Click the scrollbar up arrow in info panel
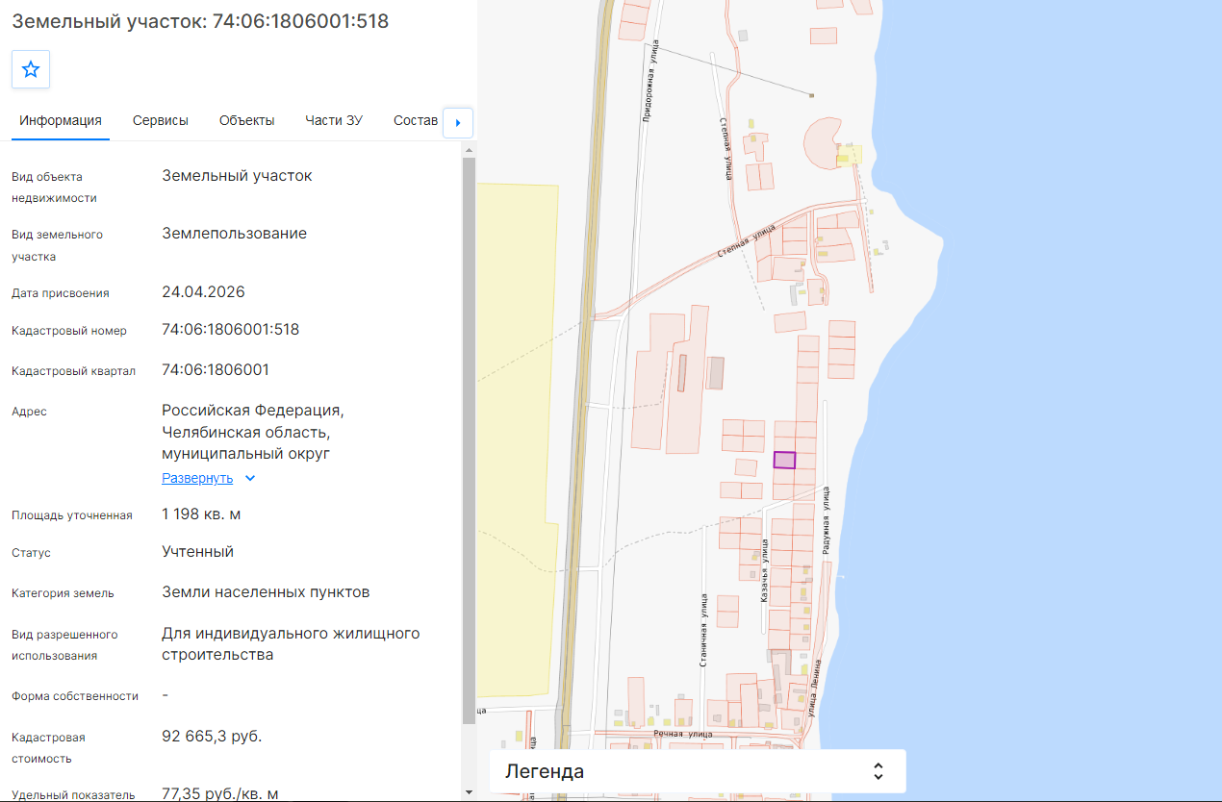Image resolution: width=1222 pixels, height=802 pixels. 469,150
